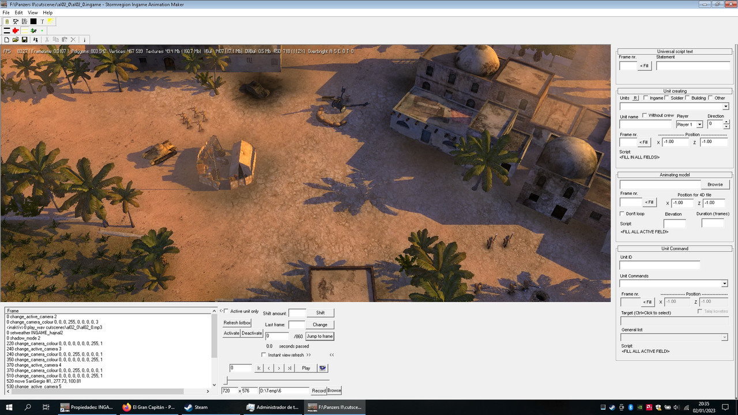
Task: Toggle the Don't loop checkbox
Action: [622, 213]
